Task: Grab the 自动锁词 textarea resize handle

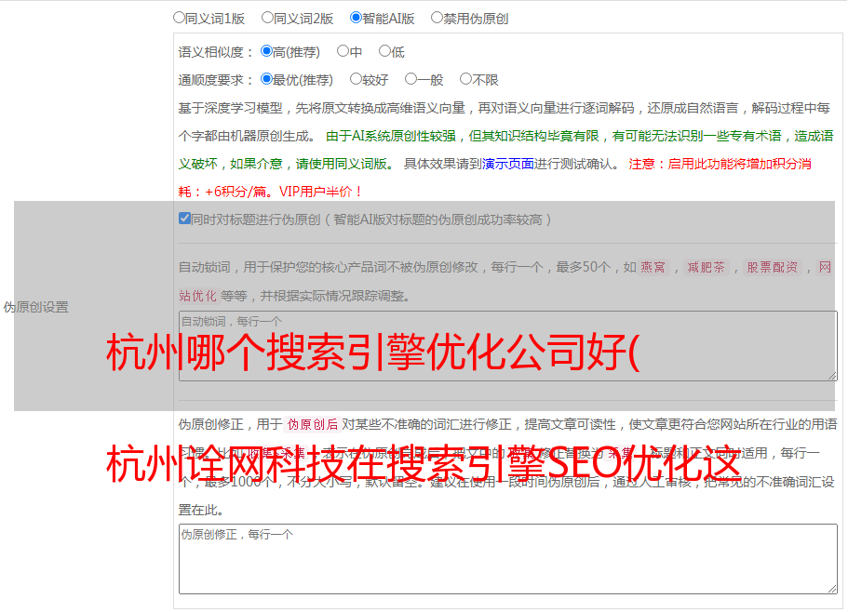Action: tap(832, 376)
